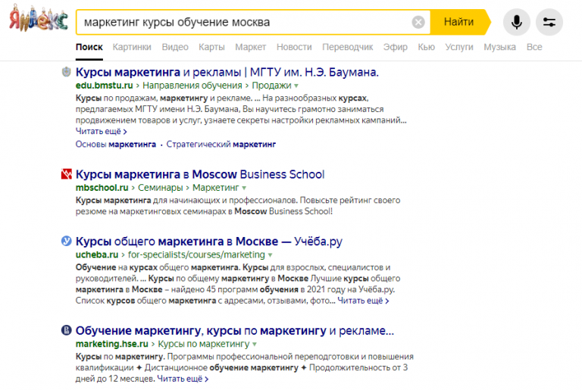This screenshot has width=582, height=390.
Task: Expand Читать ещё under Bauman result
Action: 99,131
